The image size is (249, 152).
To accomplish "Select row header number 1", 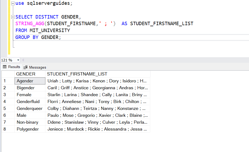I will (x=8, y=81).
